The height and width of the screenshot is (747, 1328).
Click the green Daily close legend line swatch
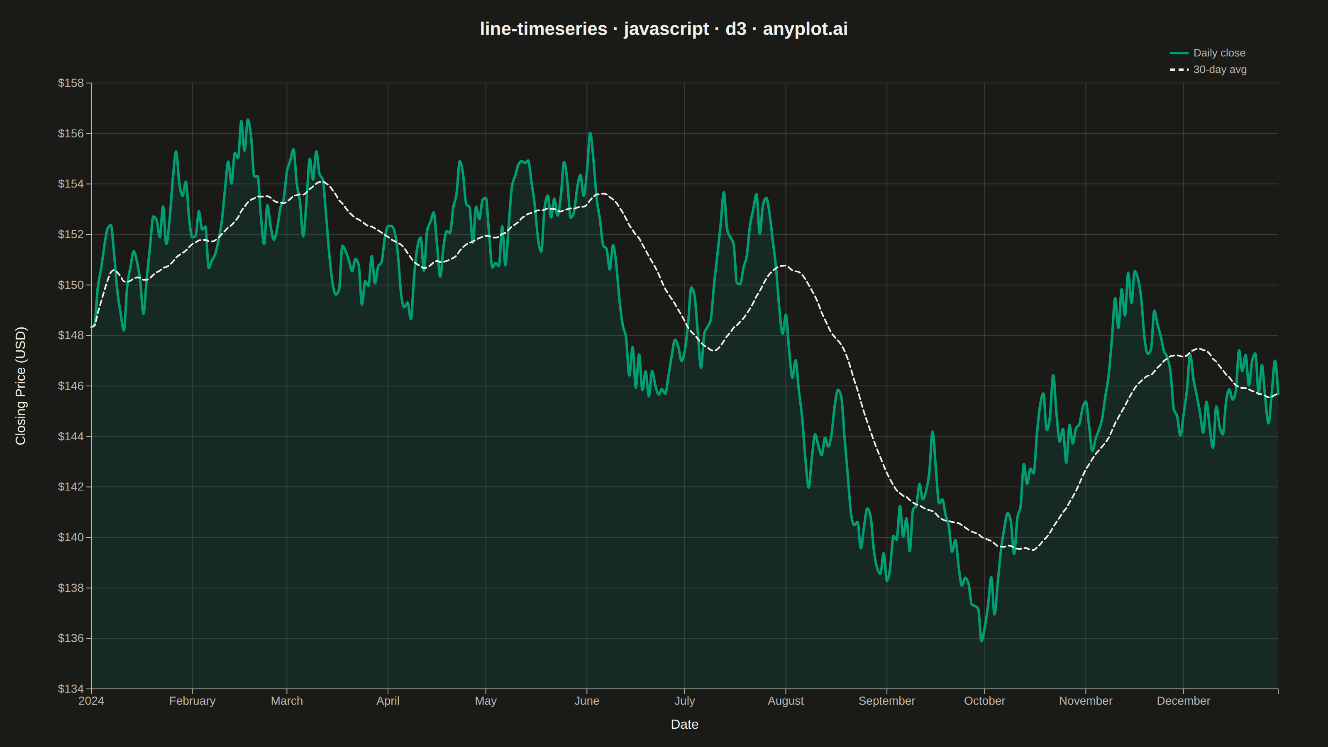1179,53
